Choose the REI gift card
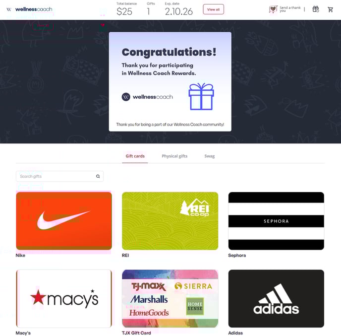 (170, 221)
